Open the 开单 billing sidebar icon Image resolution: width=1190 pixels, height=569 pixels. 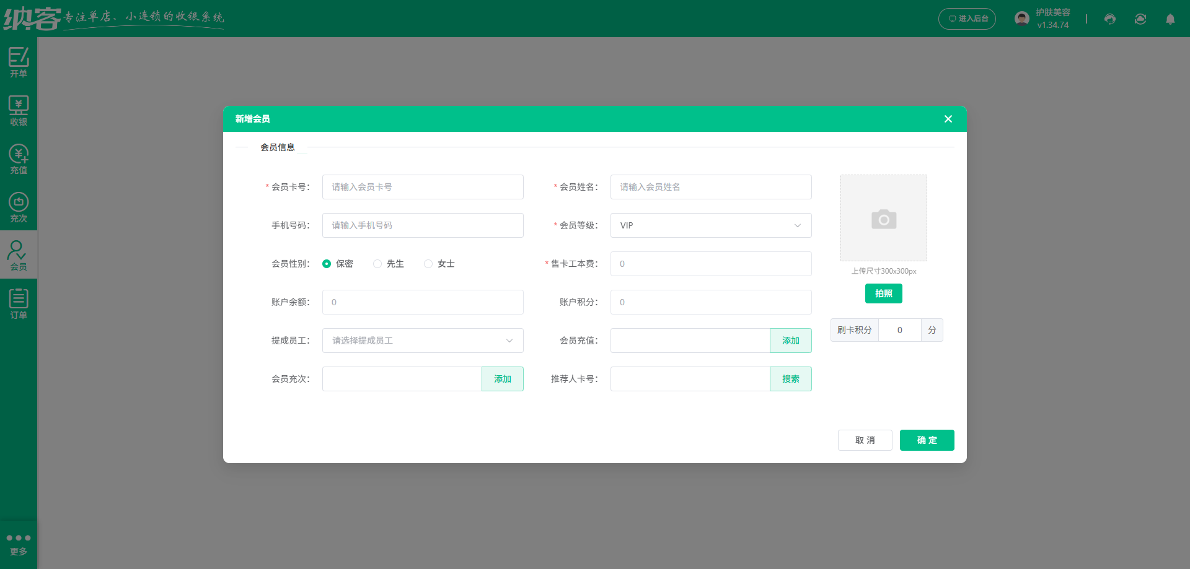tap(19, 62)
